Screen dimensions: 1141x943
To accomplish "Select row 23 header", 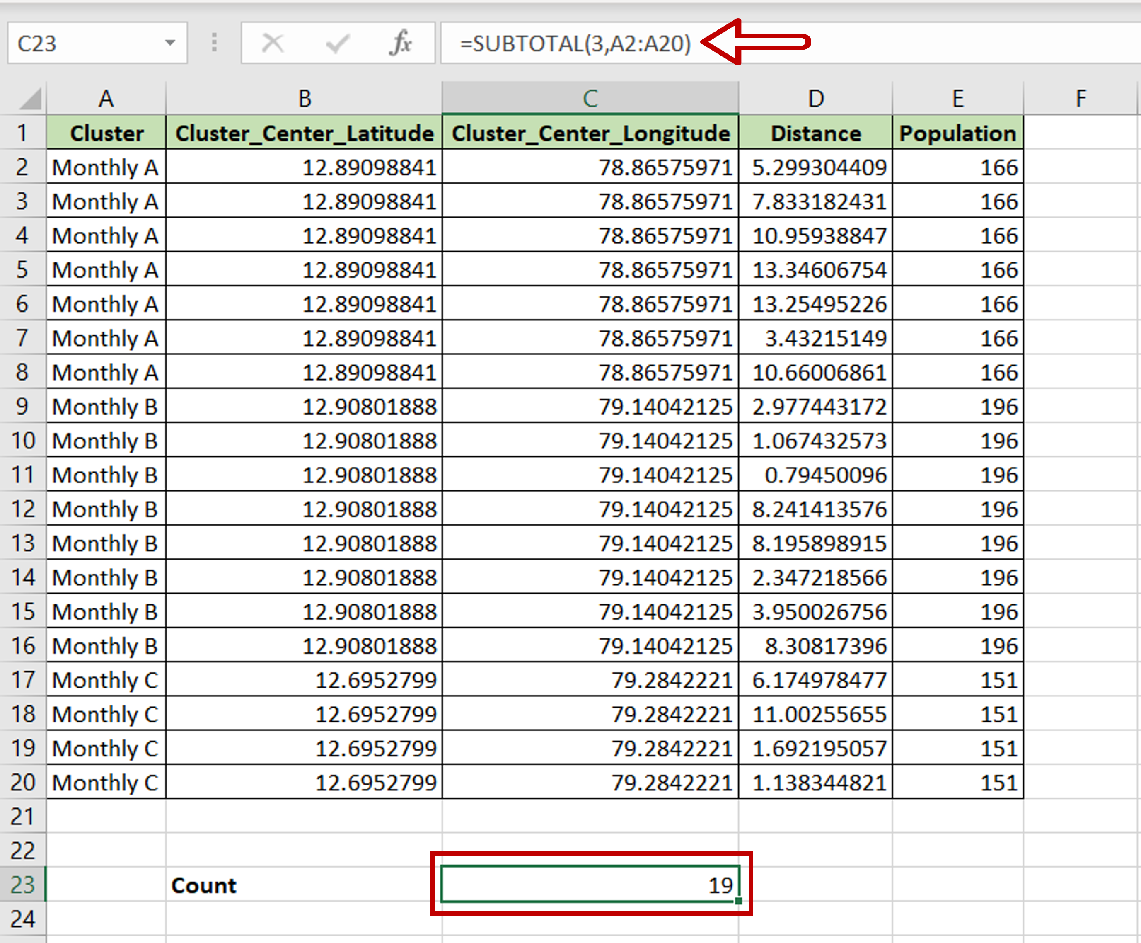I will [x=23, y=884].
